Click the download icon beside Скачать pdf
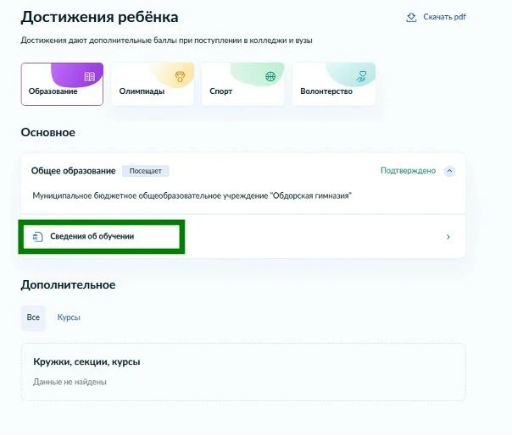 click(x=411, y=17)
